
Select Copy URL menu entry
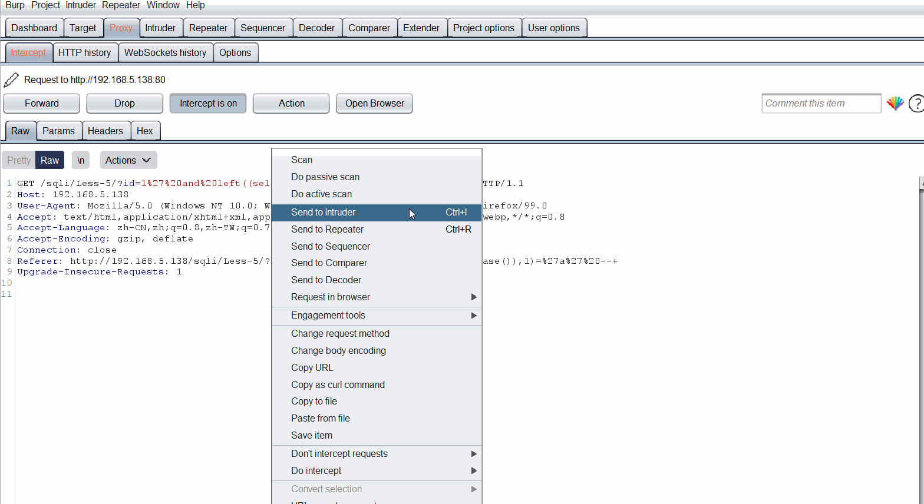click(377, 368)
